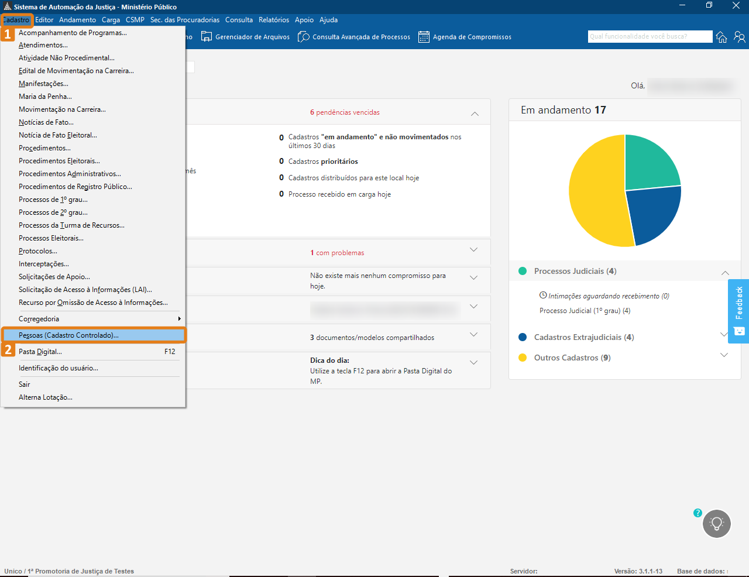Open the Sec. das Procuradorias menu

click(185, 20)
